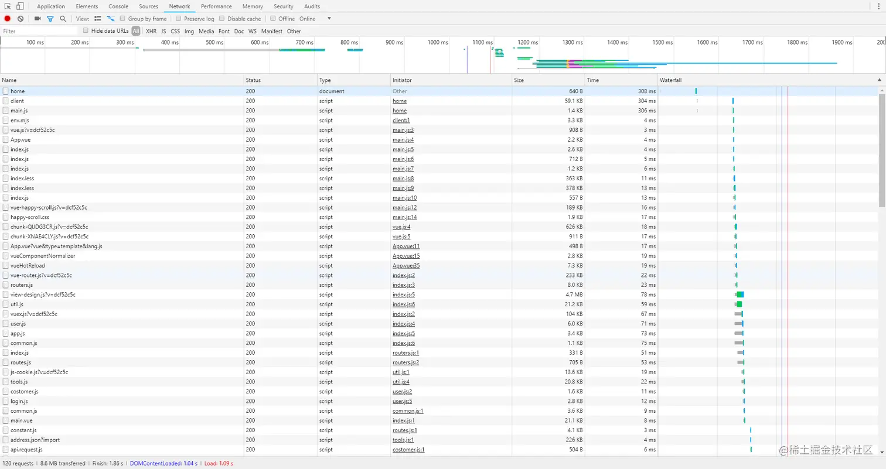Image resolution: width=886 pixels, height=469 pixels.
Task: Tick the Offline checkbox
Action: tap(273, 19)
